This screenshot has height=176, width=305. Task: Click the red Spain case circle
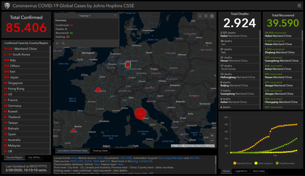(73, 131)
